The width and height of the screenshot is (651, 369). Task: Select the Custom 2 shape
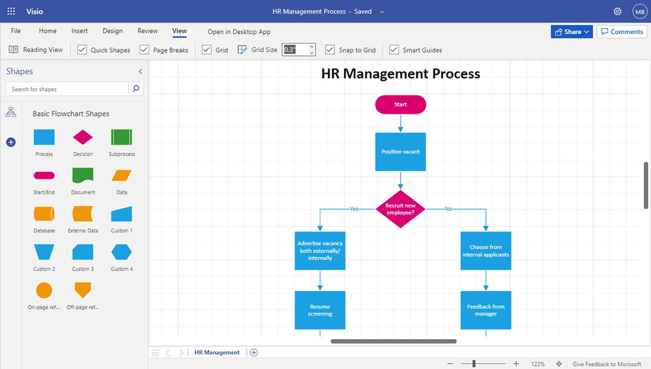pyautogui.click(x=44, y=252)
